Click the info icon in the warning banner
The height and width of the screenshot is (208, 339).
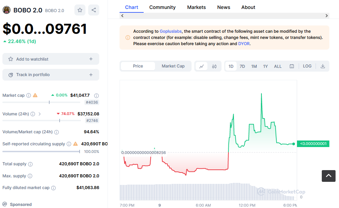[128, 38]
